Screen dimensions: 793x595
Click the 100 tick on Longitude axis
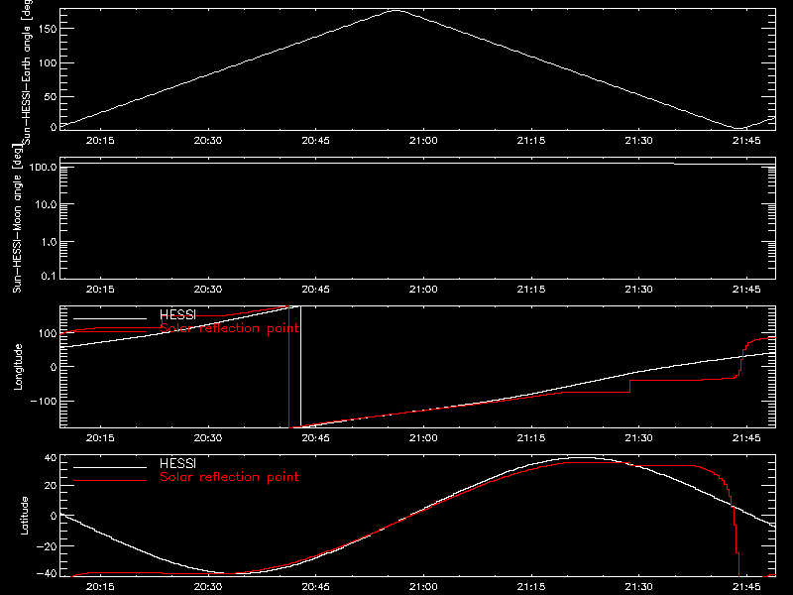[x=48, y=333]
